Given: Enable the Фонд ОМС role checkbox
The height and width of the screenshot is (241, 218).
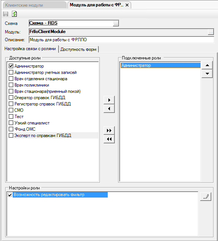Looking at the screenshot, I should click(x=11, y=129).
